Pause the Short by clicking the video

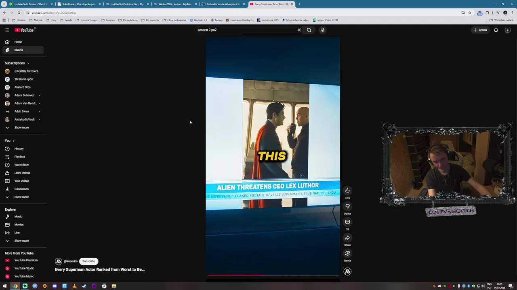[273, 157]
